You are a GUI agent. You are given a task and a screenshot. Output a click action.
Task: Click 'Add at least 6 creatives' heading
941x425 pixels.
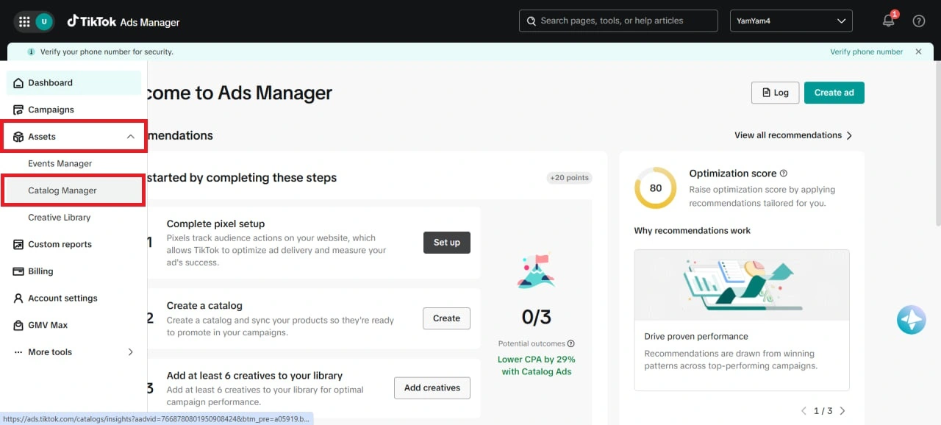tap(254, 376)
